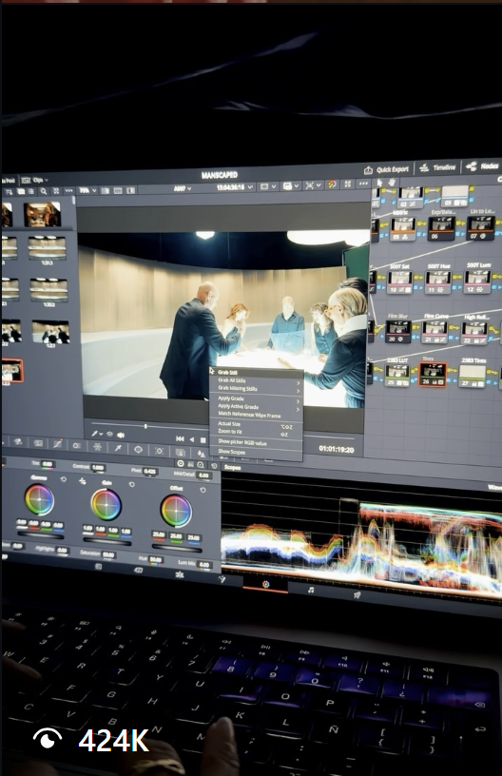
Task: Choose Grab Missing Stills menu item
Action: point(256,389)
